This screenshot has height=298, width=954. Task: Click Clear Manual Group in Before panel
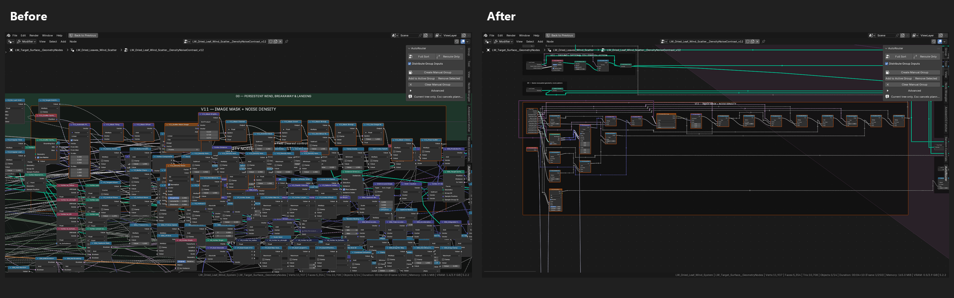(x=435, y=84)
